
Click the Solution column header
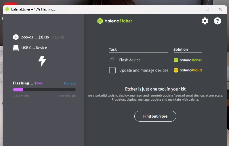tap(181, 49)
